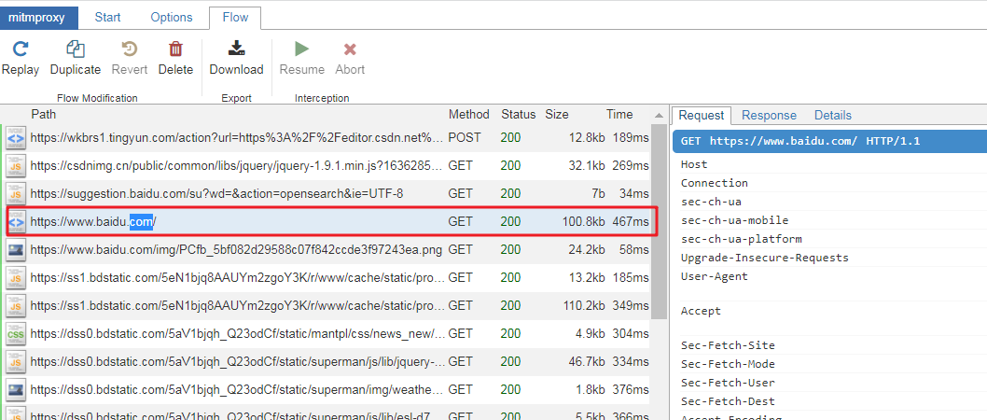Click the Sec-Fetch-Dest header name
Viewport: 987px width, 420px height.
(x=728, y=401)
